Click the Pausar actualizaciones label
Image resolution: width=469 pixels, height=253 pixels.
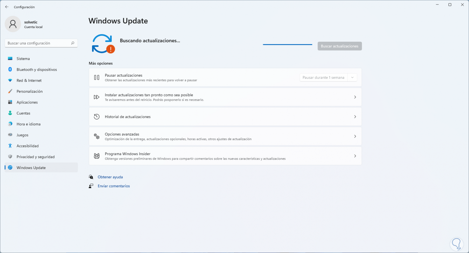[x=124, y=75]
